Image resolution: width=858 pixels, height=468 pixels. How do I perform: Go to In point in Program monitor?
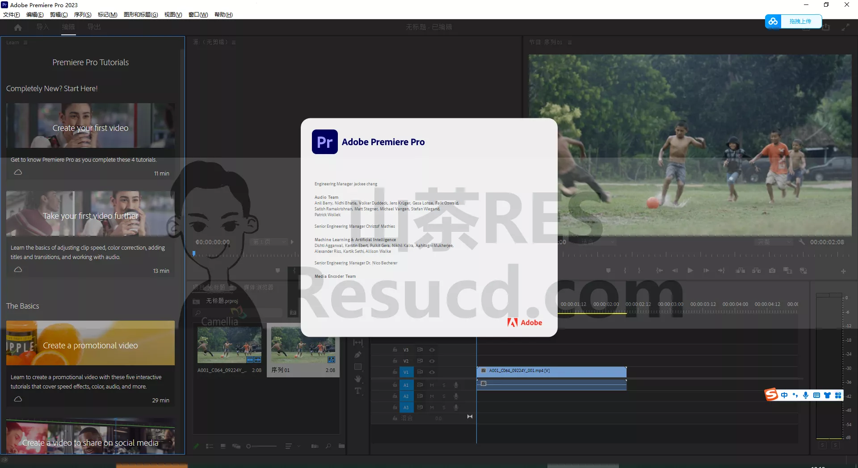tap(659, 271)
